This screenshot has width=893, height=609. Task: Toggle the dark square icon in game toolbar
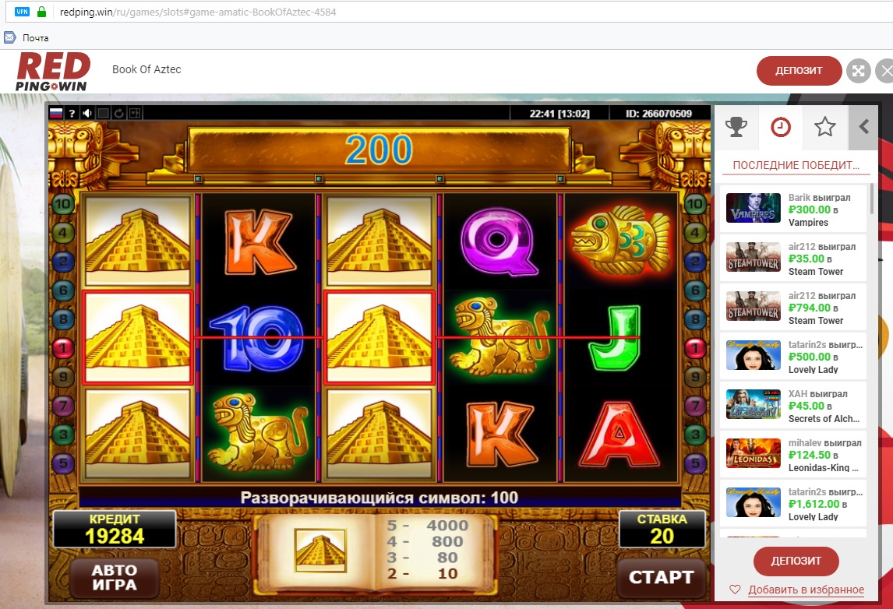pos(103,113)
